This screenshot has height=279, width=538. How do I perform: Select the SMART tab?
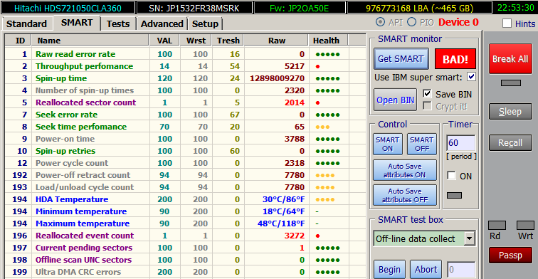click(77, 23)
